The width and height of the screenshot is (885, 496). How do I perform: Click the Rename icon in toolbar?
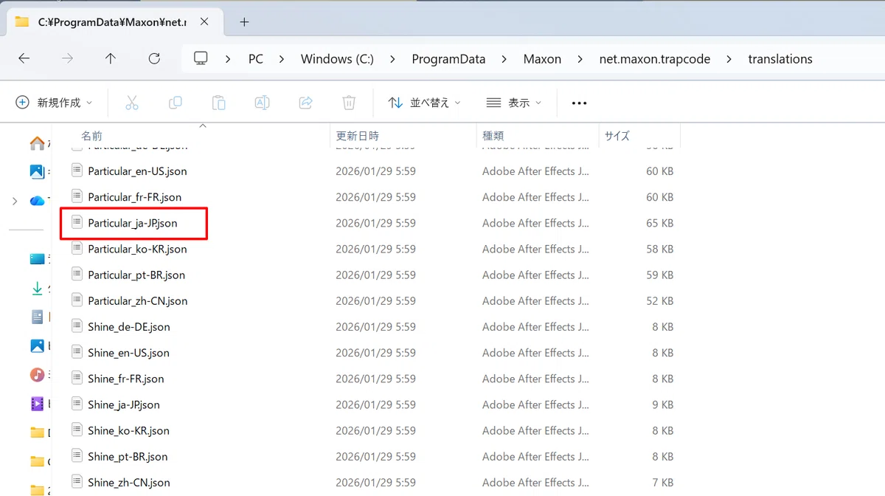[x=262, y=103]
